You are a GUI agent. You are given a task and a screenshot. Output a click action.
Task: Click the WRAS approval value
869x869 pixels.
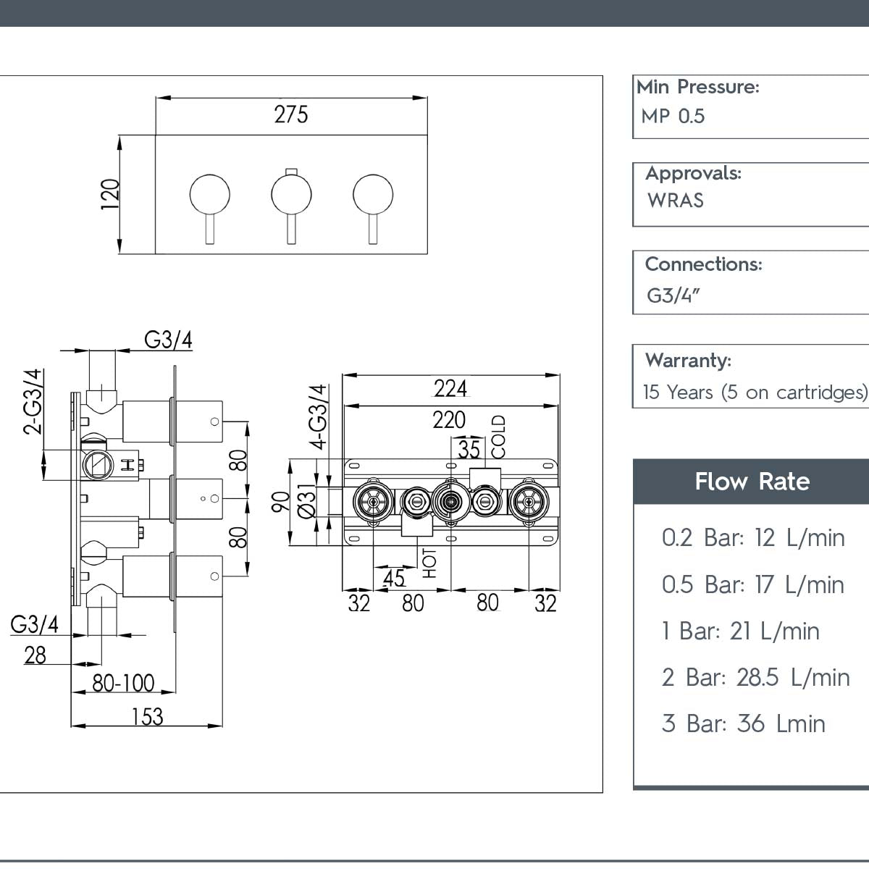click(676, 201)
